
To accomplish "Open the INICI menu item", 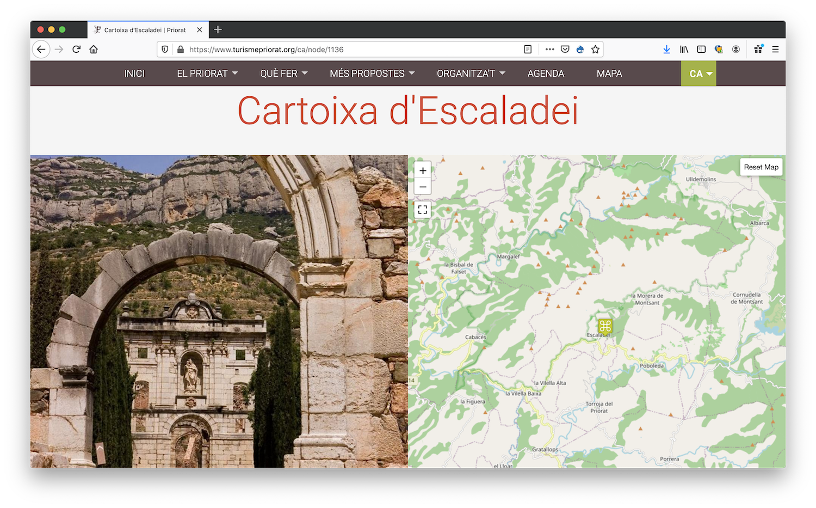I will [x=134, y=74].
